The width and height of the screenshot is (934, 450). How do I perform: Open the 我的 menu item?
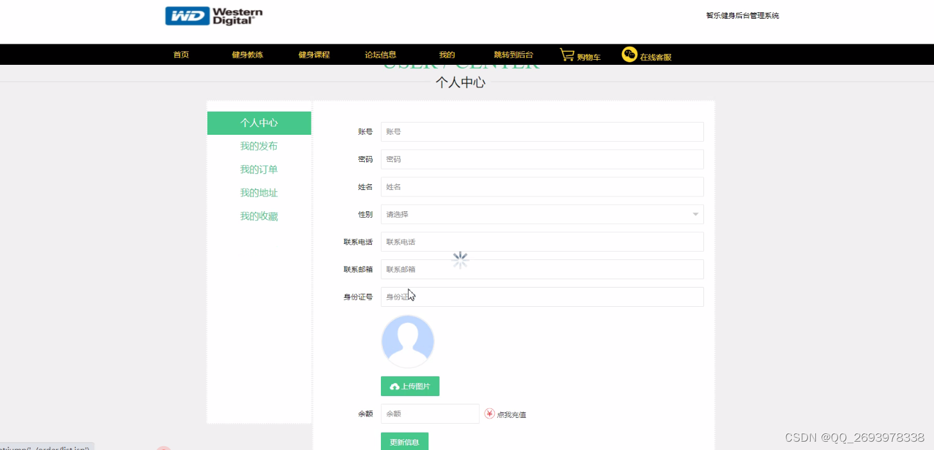point(447,55)
